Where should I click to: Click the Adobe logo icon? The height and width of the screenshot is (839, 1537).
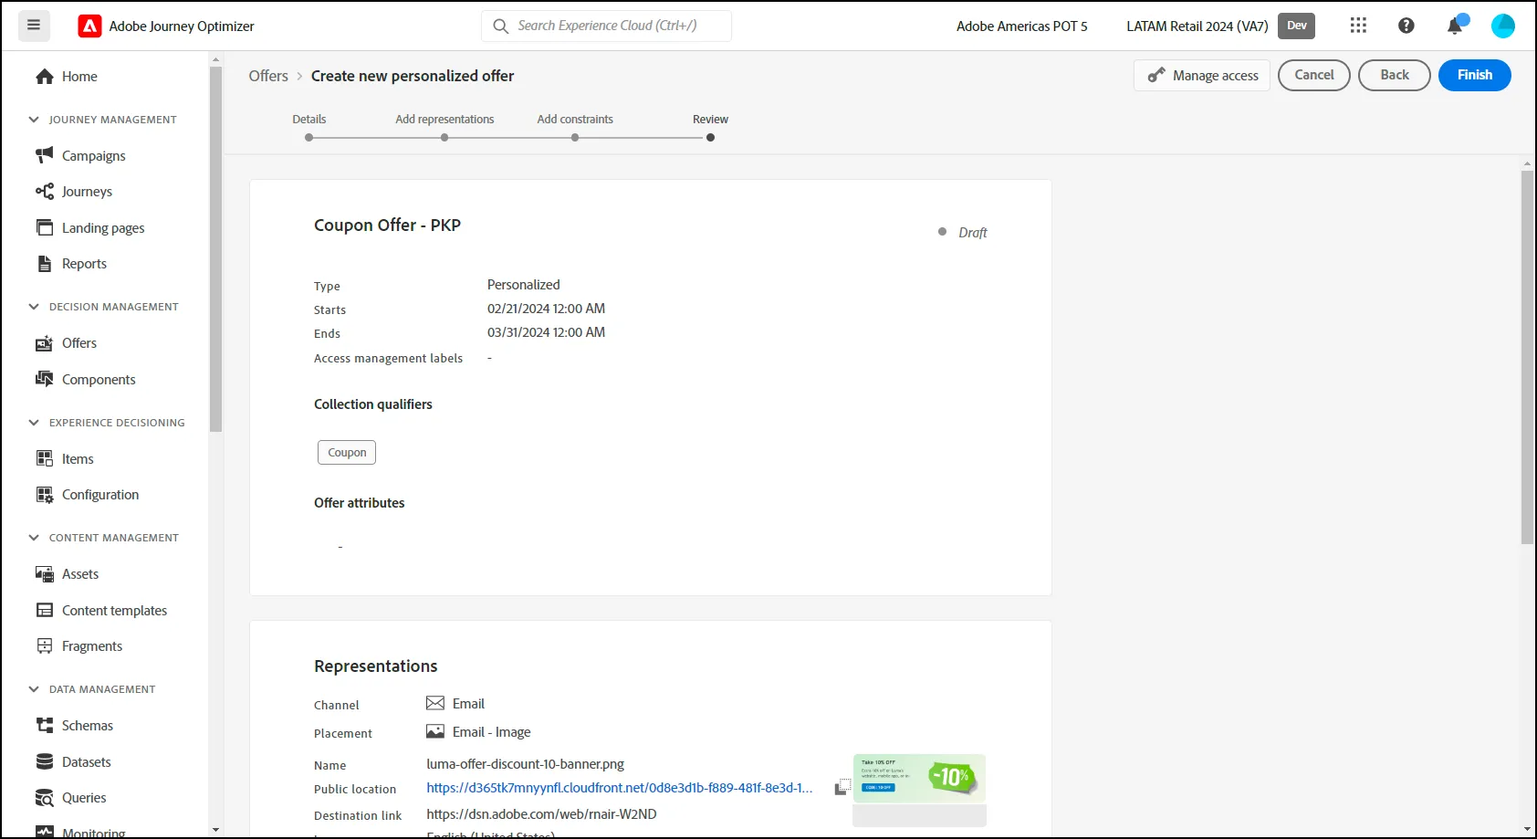coord(89,26)
